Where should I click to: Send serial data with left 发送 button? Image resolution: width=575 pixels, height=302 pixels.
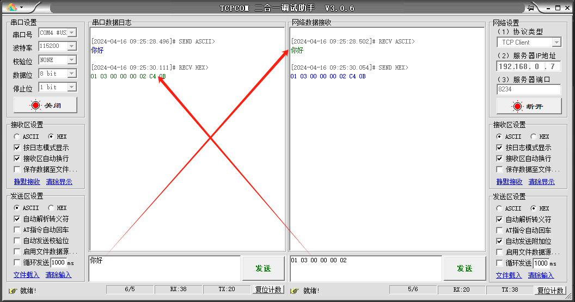[x=263, y=268]
